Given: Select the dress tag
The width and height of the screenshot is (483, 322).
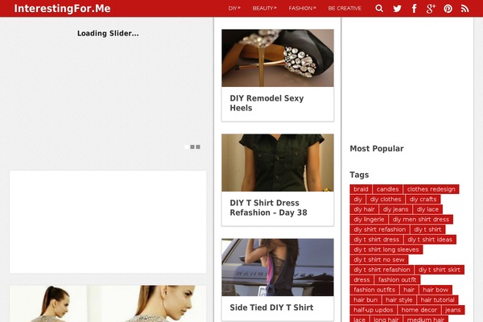Looking at the screenshot, I should pyautogui.click(x=361, y=280).
